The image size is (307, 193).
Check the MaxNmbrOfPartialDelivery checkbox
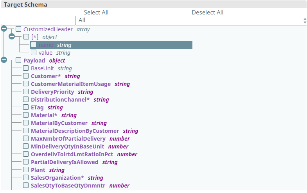pos(26,138)
